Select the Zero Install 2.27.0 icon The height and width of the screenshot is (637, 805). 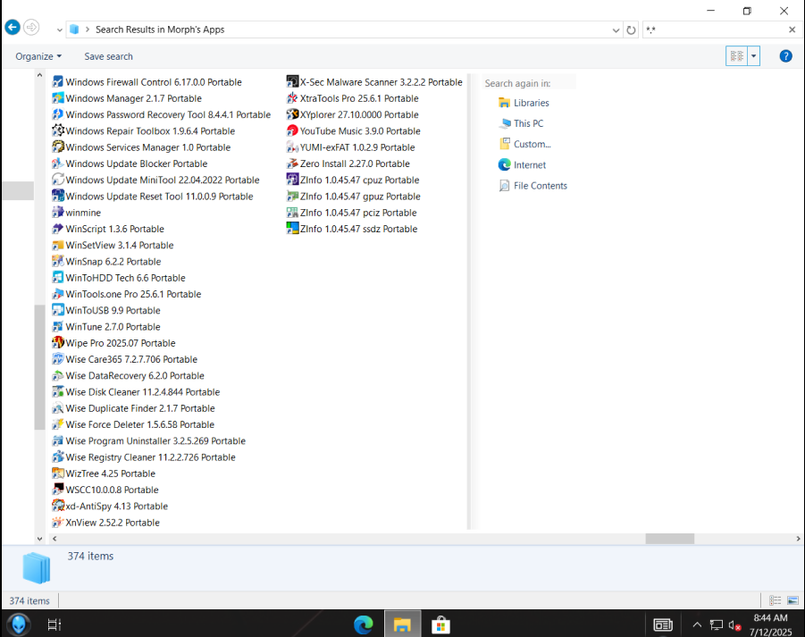[x=292, y=163]
